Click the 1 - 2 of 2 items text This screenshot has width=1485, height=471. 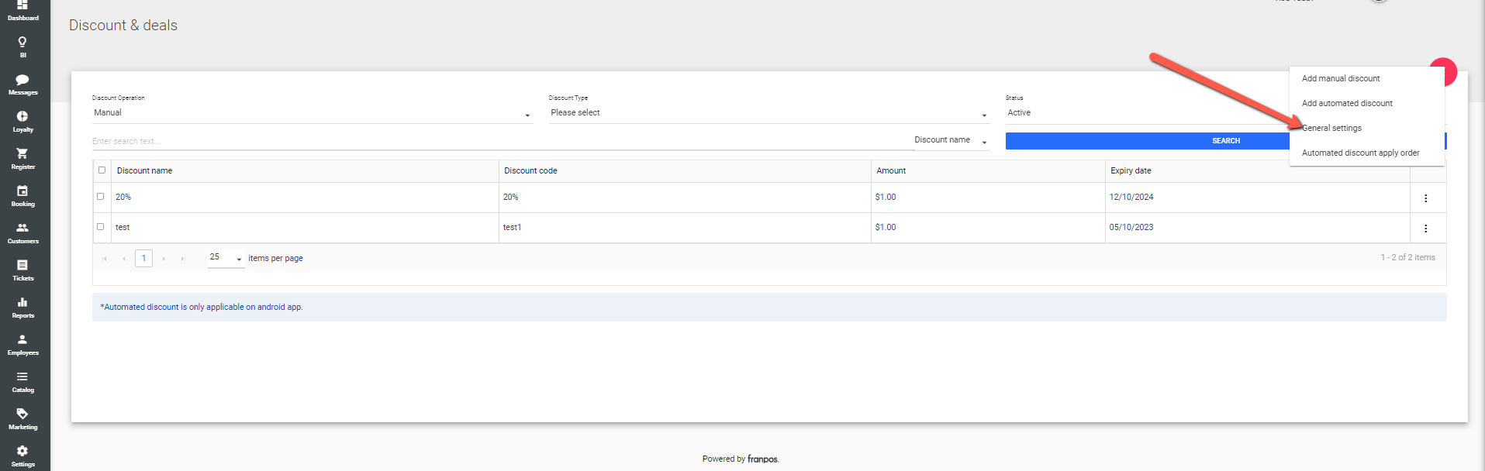point(1407,258)
